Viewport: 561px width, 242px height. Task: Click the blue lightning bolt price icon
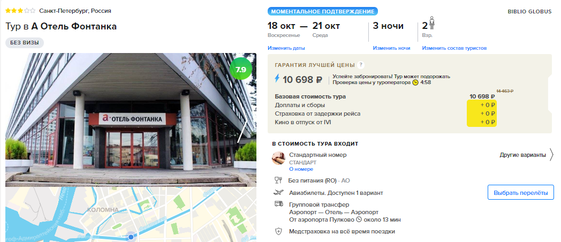277,78
